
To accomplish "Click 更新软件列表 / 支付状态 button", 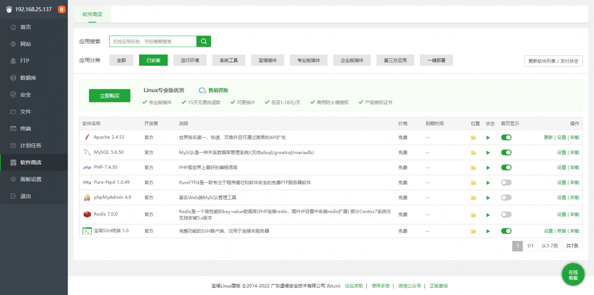I will (553, 61).
